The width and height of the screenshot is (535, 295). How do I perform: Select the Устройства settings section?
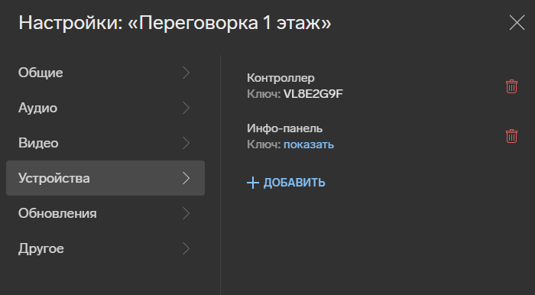(105, 178)
